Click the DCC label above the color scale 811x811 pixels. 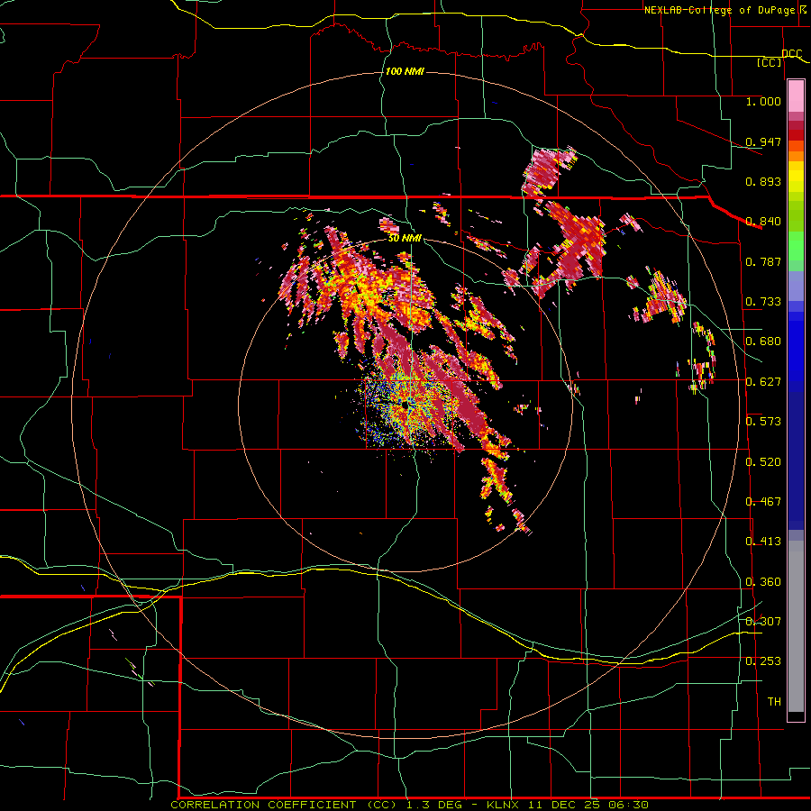pyautogui.click(x=792, y=53)
